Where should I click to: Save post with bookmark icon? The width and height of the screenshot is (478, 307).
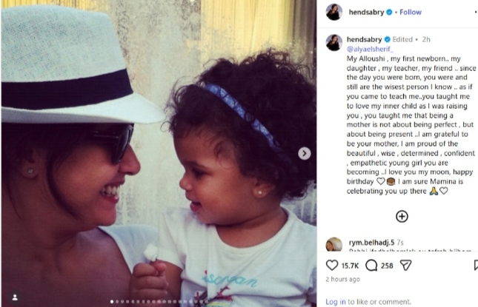(477, 266)
